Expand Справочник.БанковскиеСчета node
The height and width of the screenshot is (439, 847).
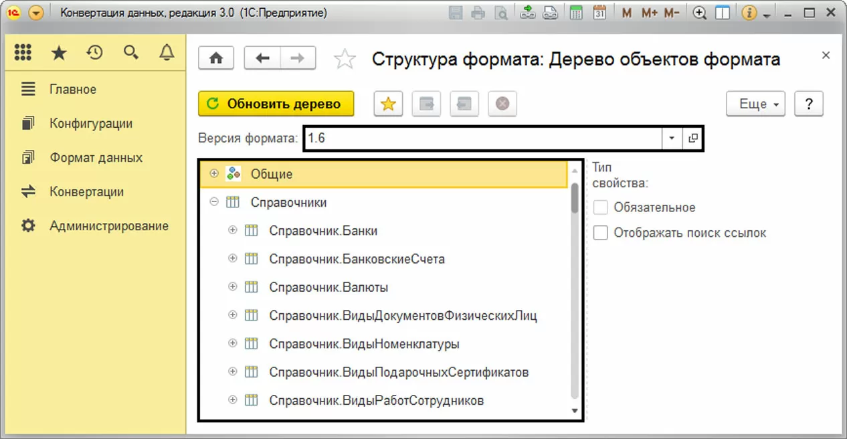(x=233, y=258)
